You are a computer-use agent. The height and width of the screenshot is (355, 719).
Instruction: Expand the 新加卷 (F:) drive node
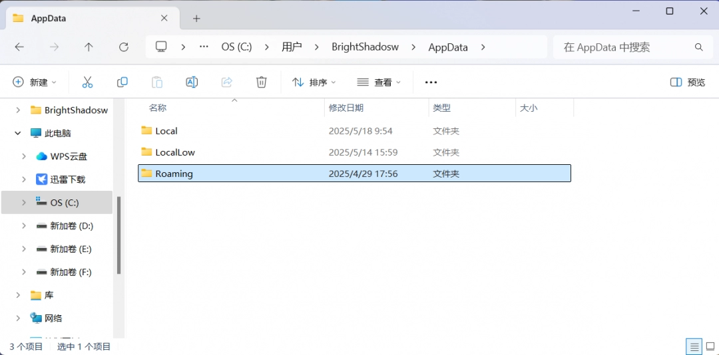[x=24, y=272]
